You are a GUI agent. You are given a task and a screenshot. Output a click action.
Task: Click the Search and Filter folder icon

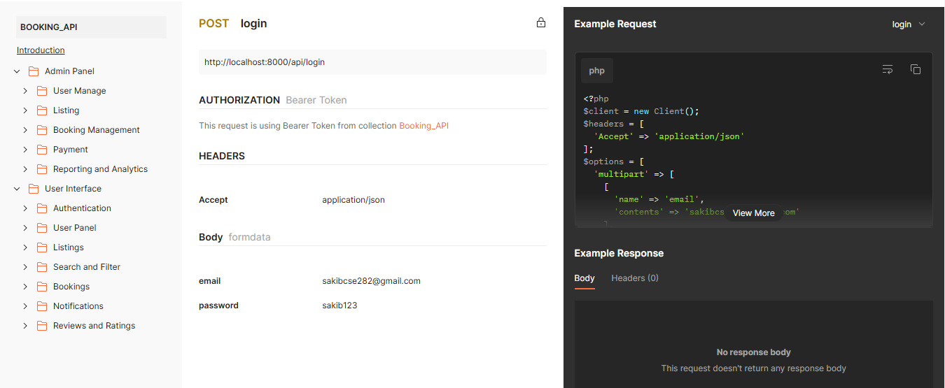(x=41, y=267)
